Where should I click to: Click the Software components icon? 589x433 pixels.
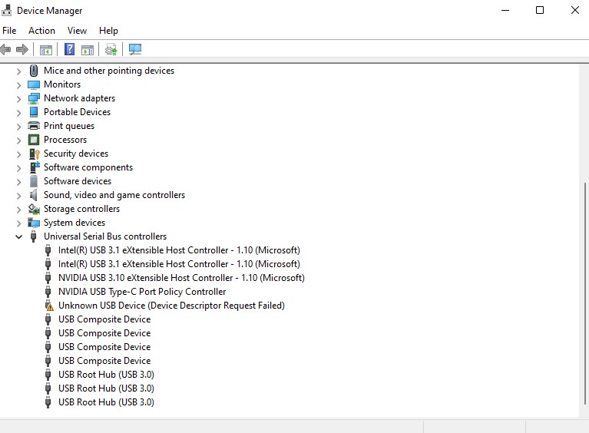point(35,167)
